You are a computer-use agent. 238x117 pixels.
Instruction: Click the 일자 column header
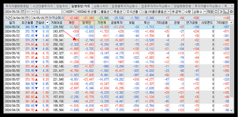tap(12, 23)
